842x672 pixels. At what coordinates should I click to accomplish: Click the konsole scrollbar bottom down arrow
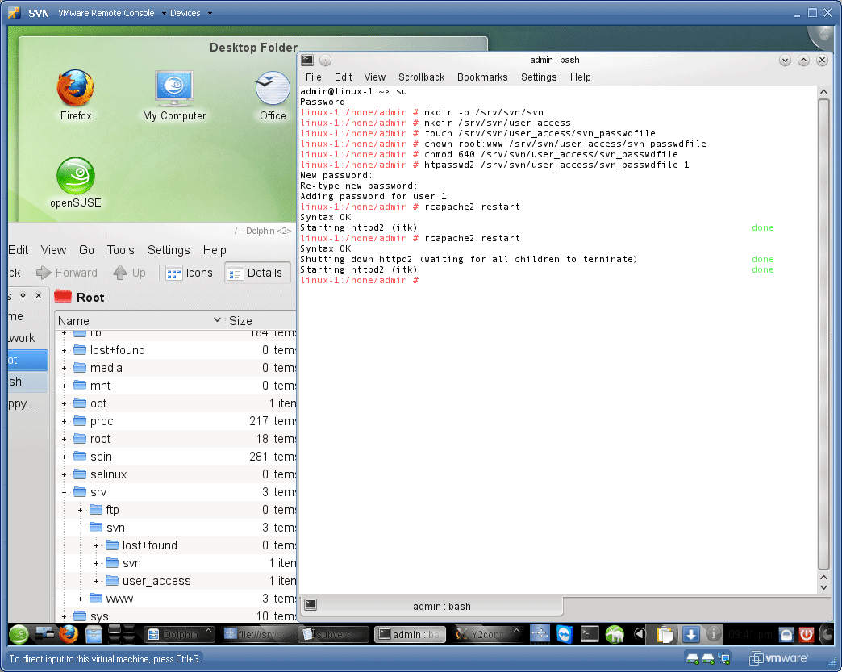point(823,587)
